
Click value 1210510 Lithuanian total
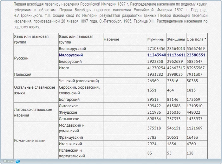coord(194,106)
